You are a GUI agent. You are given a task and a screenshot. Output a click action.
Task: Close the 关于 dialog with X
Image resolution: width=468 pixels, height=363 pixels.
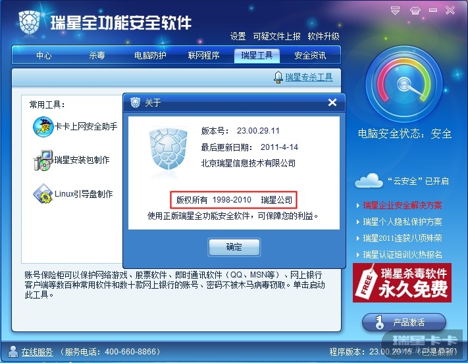click(x=332, y=103)
